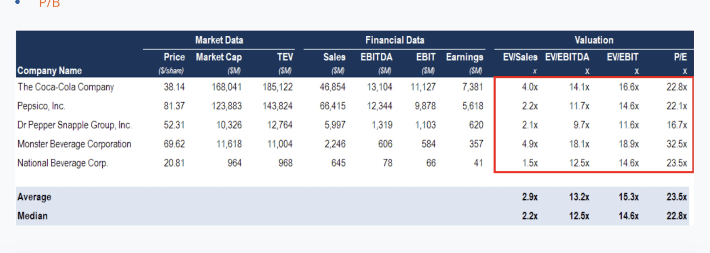Screen dimensions: 710x253
Task: Click the EBITDA column header
Action: click(x=376, y=57)
